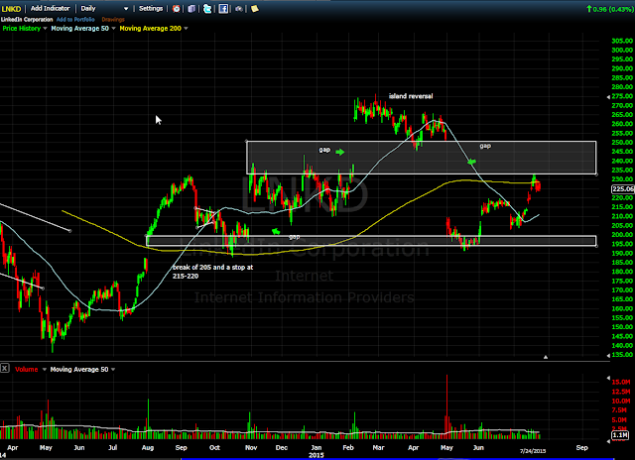The width and height of the screenshot is (635, 460).
Task: Click the LNKD ticker symbol
Action: 11,9
